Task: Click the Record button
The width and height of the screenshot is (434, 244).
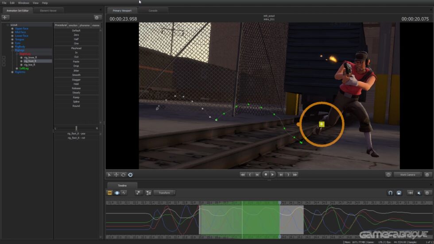Action: click(x=266, y=174)
